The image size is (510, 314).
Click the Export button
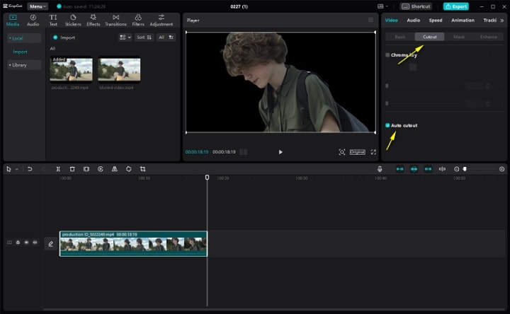(x=456, y=6)
